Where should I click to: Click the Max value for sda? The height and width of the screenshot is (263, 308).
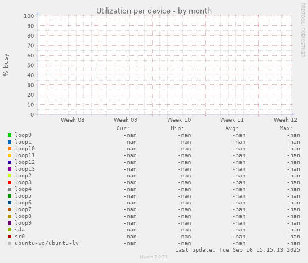pos(293,230)
